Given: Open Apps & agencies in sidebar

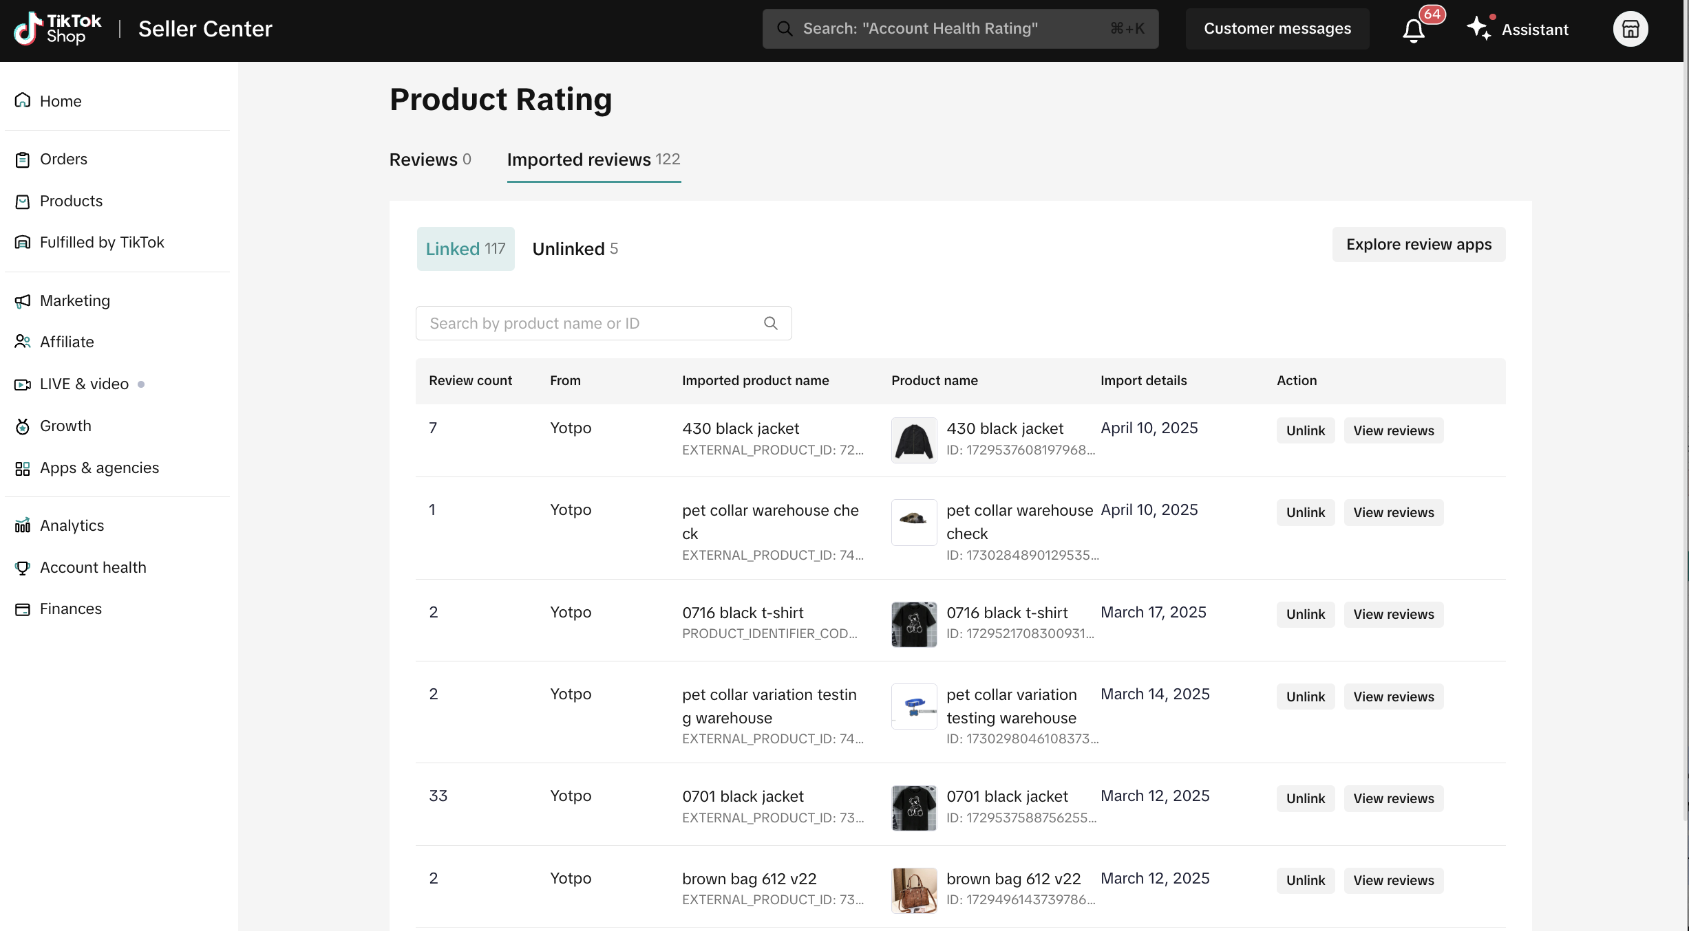Looking at the screenshot, I should [99, 468].
